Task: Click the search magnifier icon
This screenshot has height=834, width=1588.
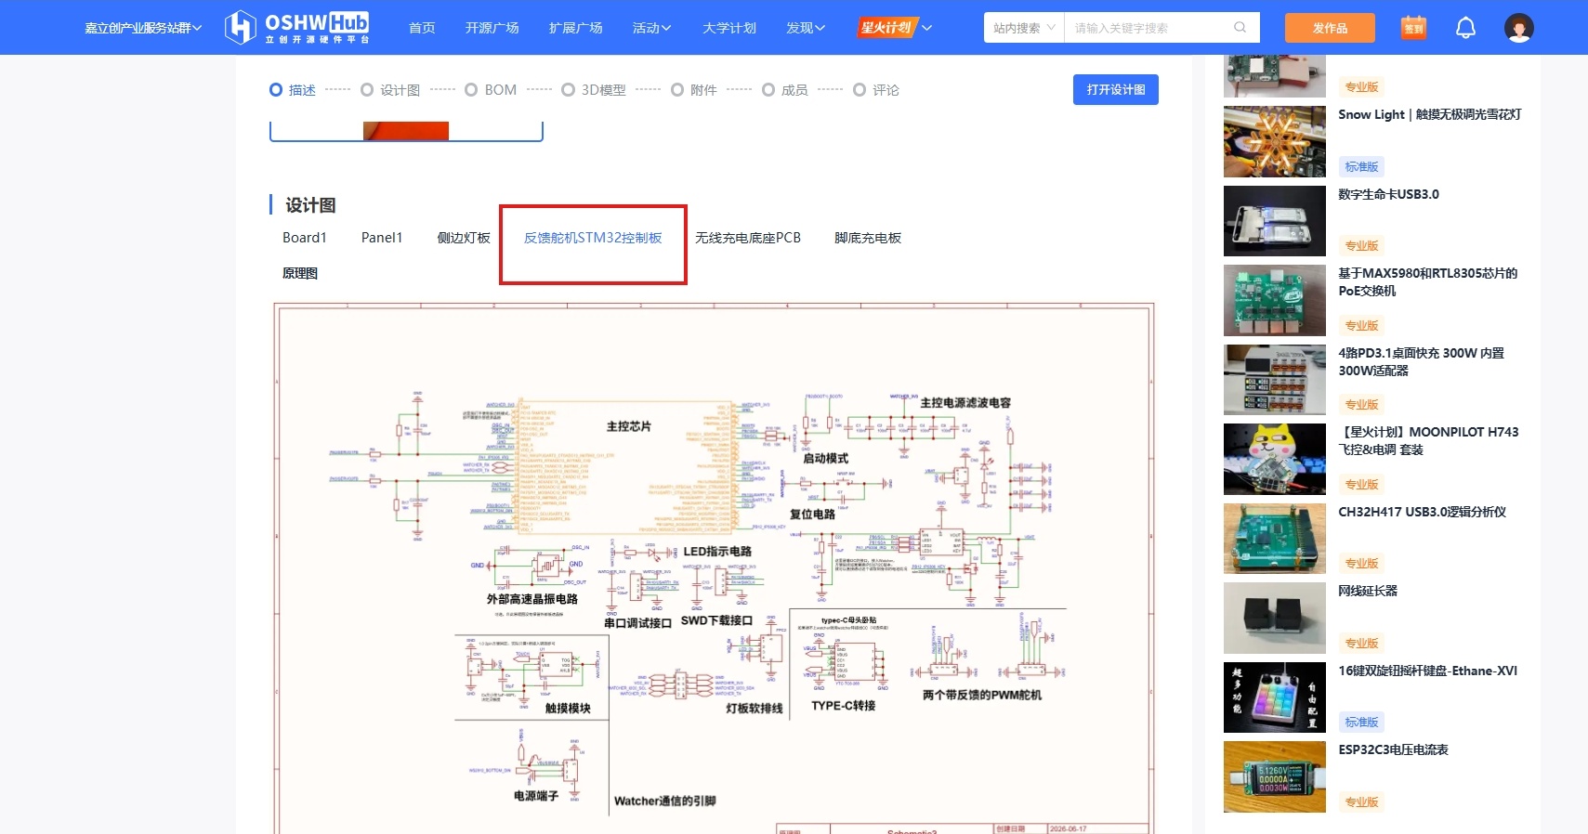Action: pyautogui.click(x=1240, y=28)
